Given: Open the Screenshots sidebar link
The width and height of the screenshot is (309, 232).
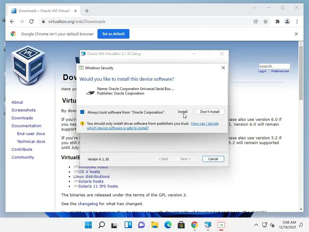Looking at the screenshot, I should tap(24, 110).
